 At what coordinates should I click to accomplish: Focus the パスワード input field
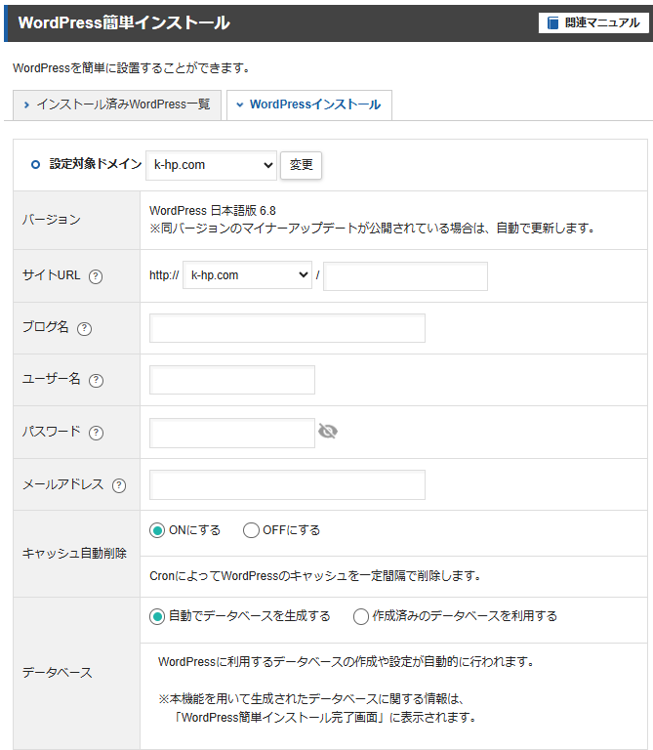click(x=232, y=433)
